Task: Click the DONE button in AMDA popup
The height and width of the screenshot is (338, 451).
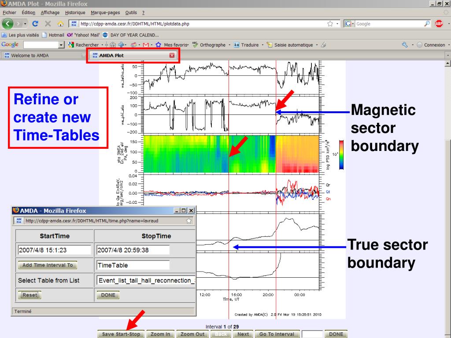Action: 108,295
